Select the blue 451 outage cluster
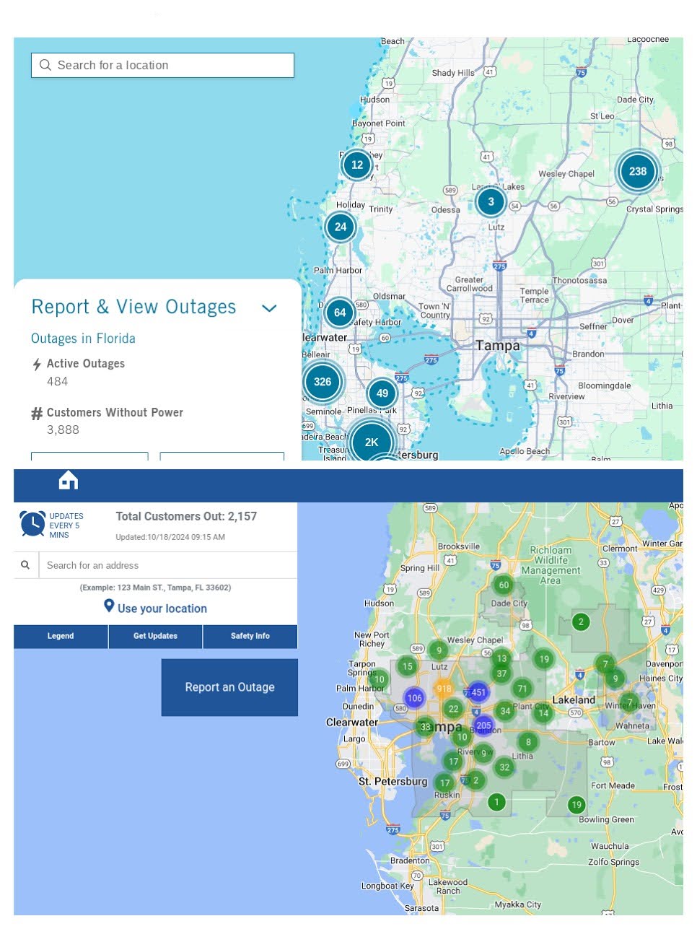This screenshot has height=929, width=697. [x=478, y=692]
